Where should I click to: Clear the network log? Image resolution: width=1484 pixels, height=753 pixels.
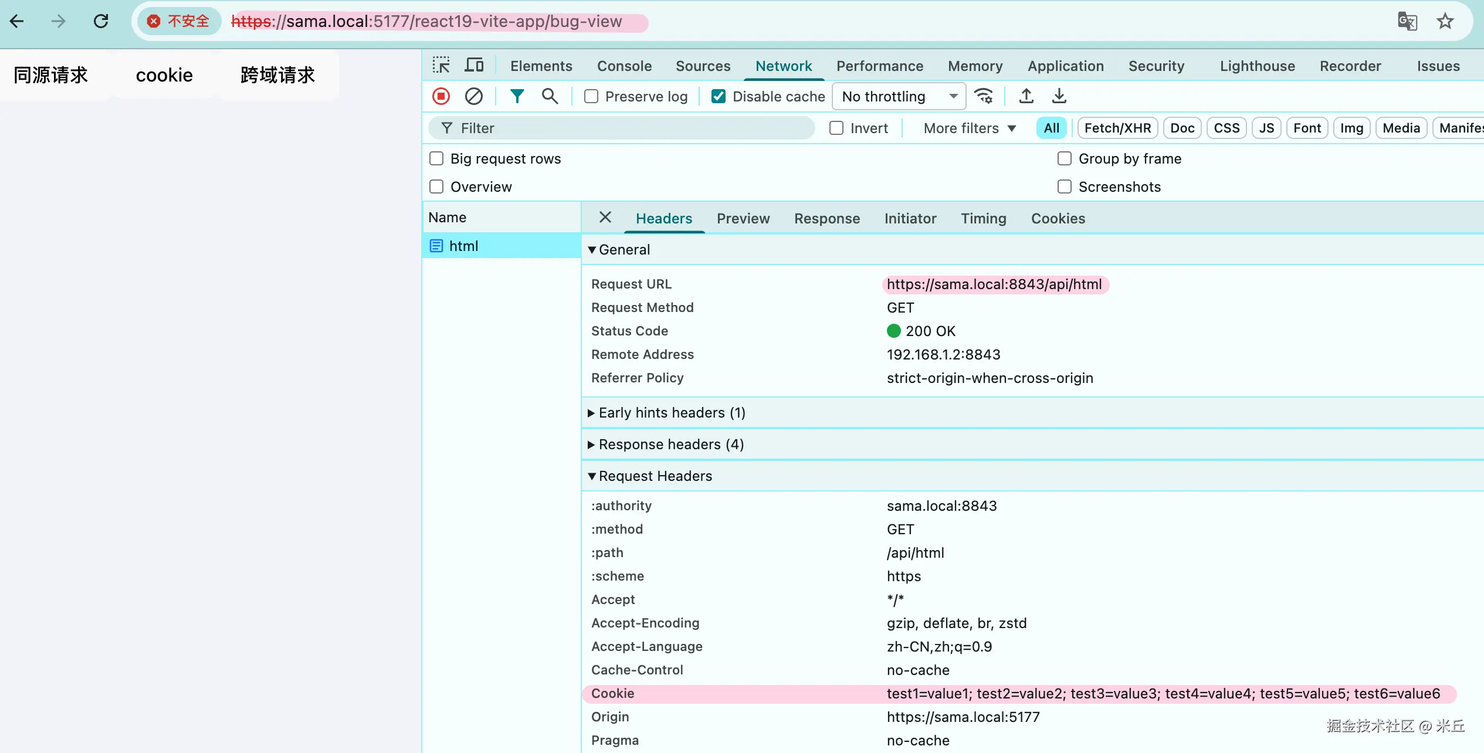point(474,96)
